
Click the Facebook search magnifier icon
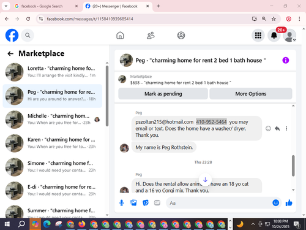pos(28,36)
